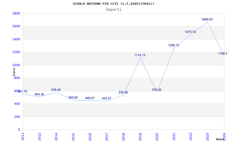Select data value 551.70

point(22,91)
